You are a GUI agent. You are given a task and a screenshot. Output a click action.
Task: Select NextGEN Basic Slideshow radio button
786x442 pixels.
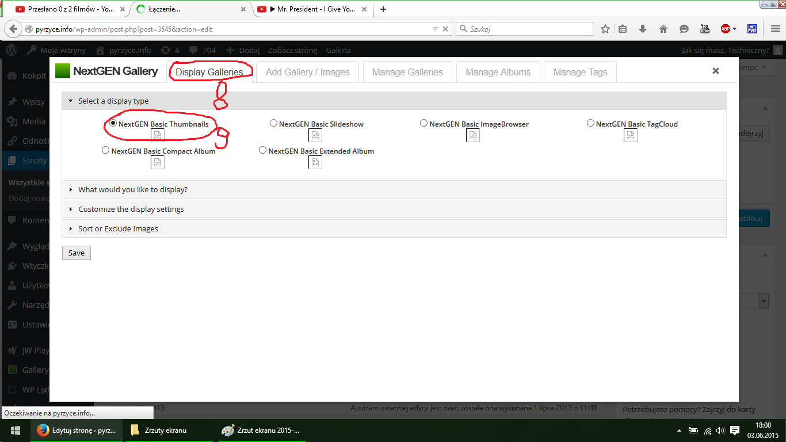[x=274, y=123]
